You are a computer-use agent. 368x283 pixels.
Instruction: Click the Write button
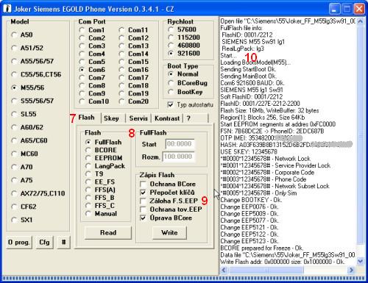click(169, 232)
